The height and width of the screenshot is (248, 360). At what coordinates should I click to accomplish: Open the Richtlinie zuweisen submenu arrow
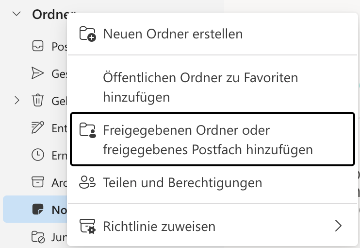click(x=339, y=226)
